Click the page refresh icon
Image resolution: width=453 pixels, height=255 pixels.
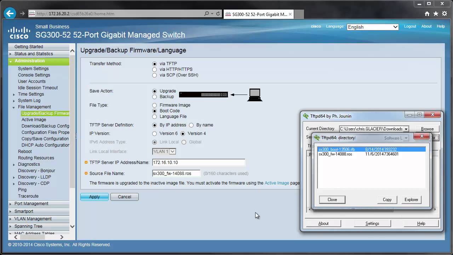tap(218, 14)
